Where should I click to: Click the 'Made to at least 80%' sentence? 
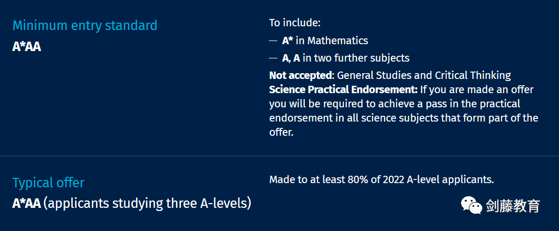[x=381, y=179]
